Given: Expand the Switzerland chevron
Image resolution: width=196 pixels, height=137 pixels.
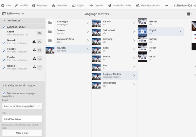Looking at the screenshot, I should point(134,32).
